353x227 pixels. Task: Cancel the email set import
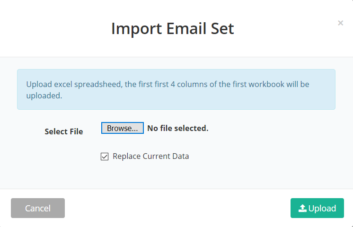[x=38, y=208]
